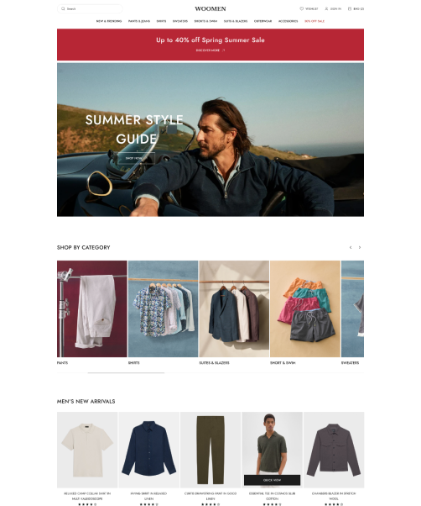Focus the Search input field
The height and width of the screenshot is (506, 421).
click(90, 8)
